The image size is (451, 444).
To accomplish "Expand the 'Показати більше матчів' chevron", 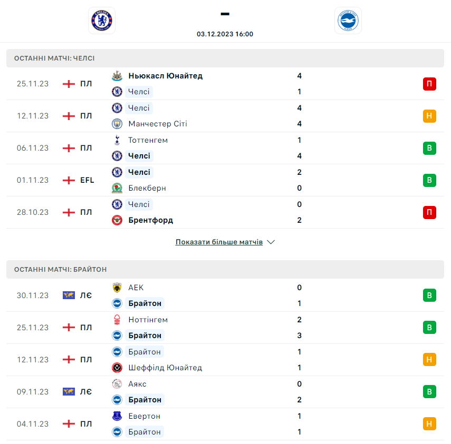I will point(271,242).
